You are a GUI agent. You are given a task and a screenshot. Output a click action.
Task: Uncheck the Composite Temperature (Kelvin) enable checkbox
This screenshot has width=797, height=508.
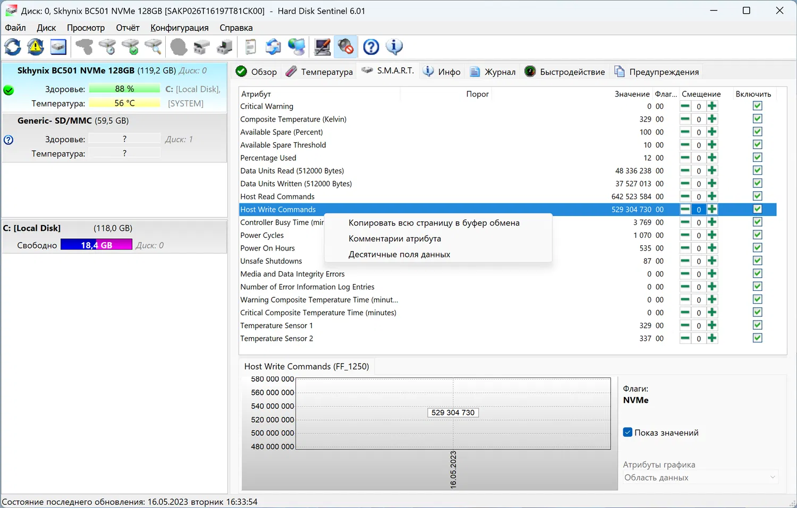[758, 119]
